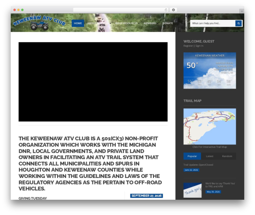The image size is (255, 215).
Task: Click the browser downloads icon beside address bar
Action: (173, 10)
